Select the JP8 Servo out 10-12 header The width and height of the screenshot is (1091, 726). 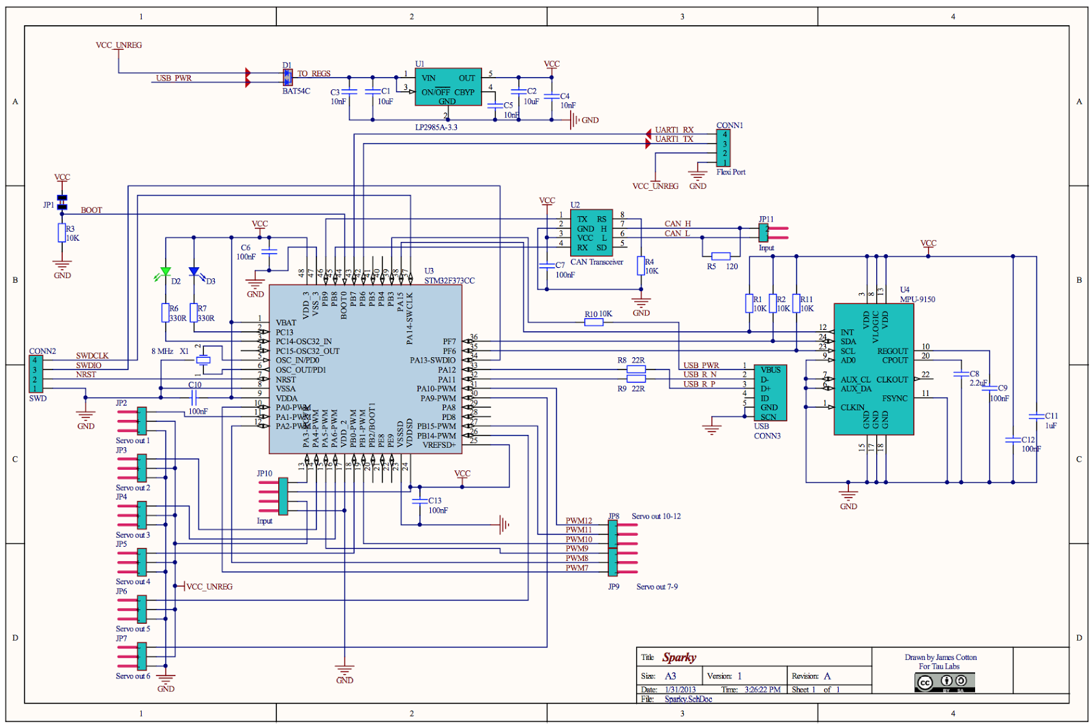pos(623,534)
